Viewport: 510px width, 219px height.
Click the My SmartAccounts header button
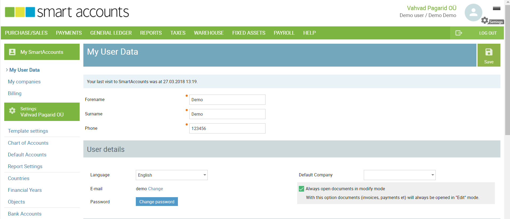click(x=42, y=52)
